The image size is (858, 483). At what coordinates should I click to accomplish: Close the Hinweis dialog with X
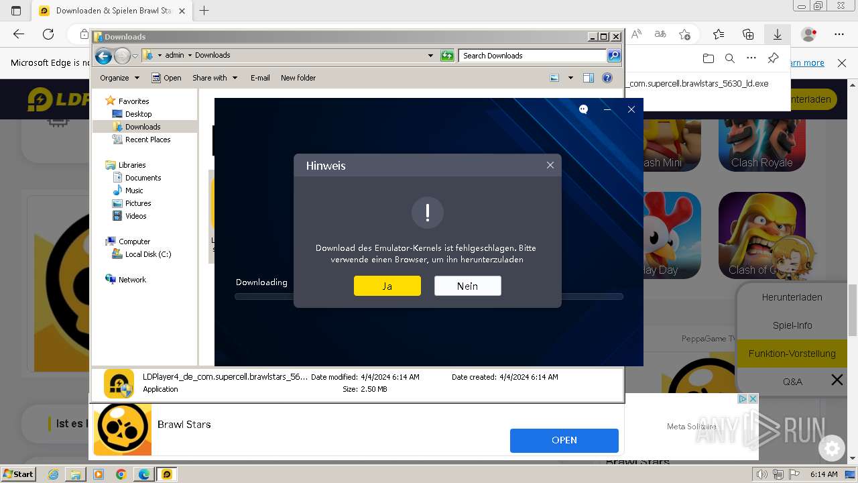(x=550, y=165)
